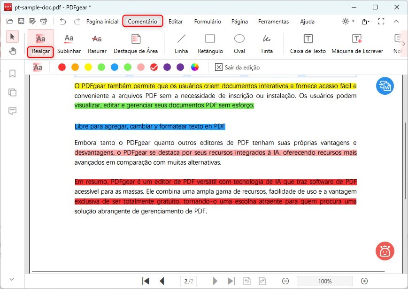Collapse the ribbon with the up chevron
Image resolution: width=408 pixels, height=289 pixels.
point(396,22)
